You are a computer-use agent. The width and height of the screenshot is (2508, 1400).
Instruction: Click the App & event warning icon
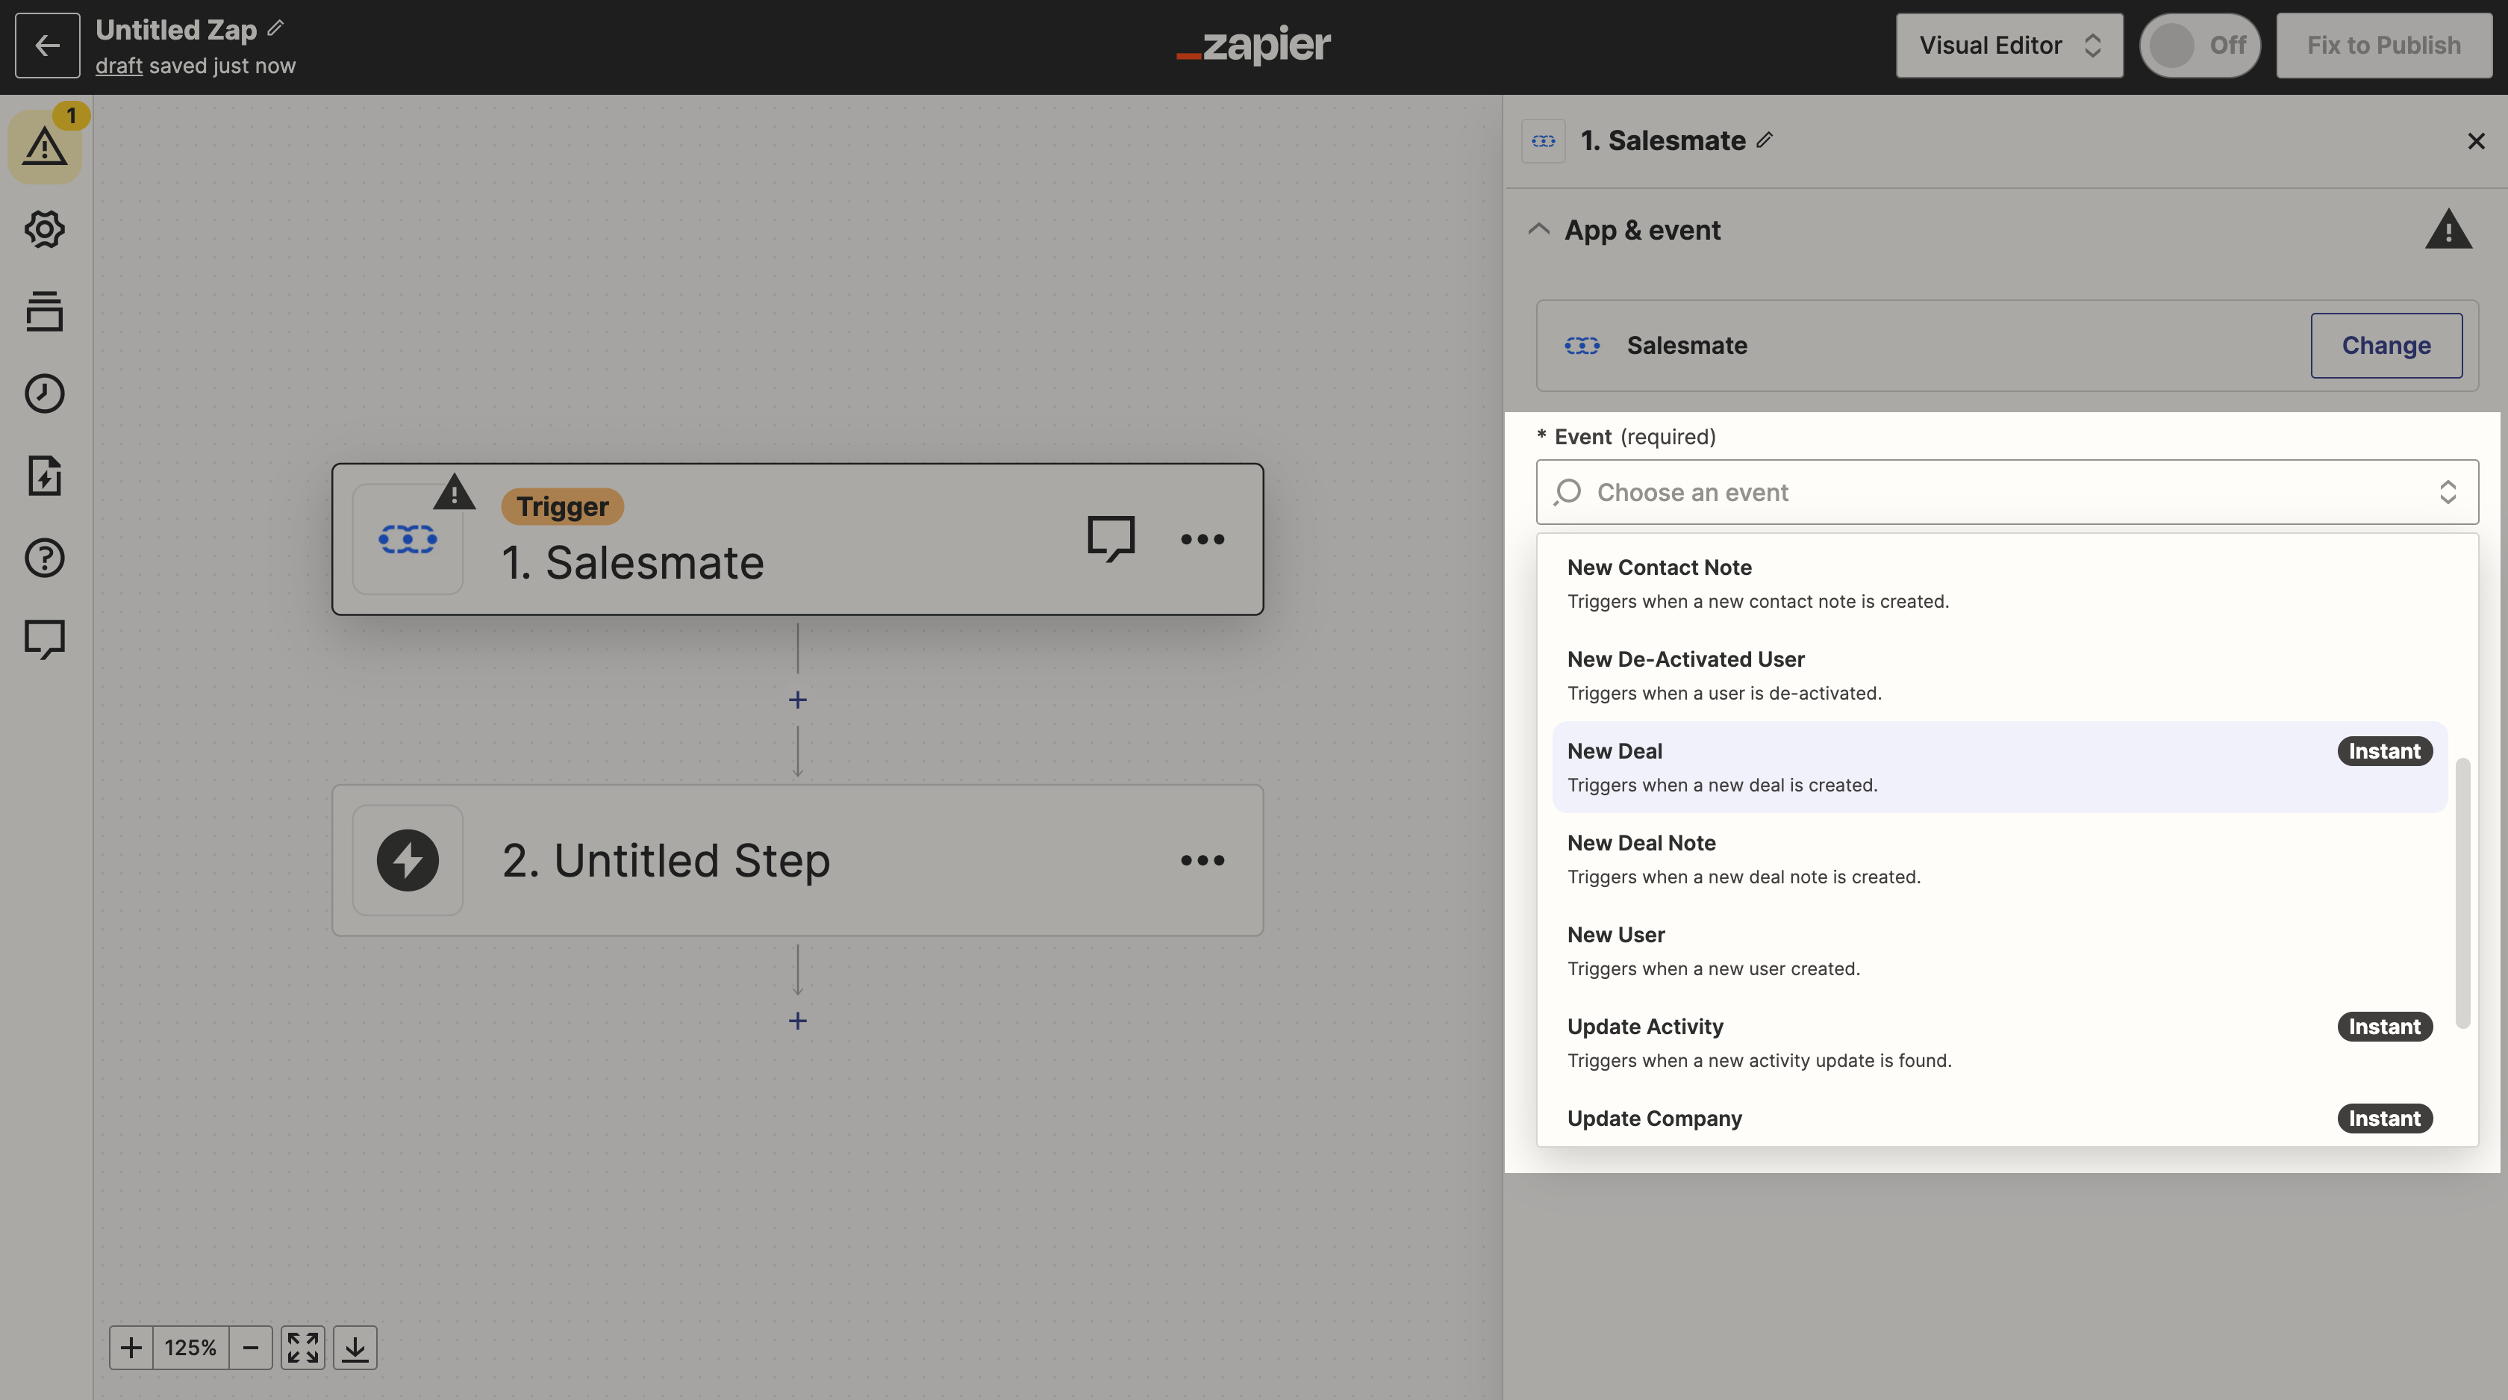coord(2448,230)
